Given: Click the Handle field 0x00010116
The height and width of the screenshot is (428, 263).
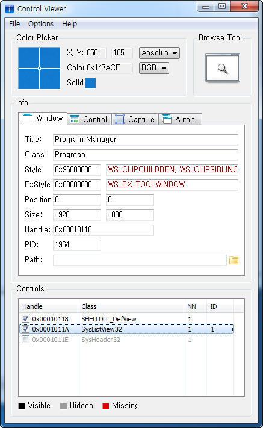Looking at the screenshot, I should click(x=104, y=229).
